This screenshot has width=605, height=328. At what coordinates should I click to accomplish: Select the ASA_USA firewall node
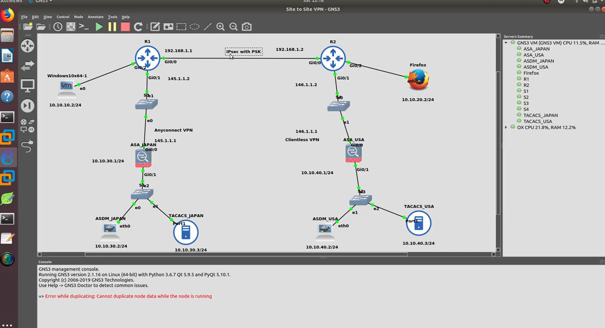coord(353,154)
